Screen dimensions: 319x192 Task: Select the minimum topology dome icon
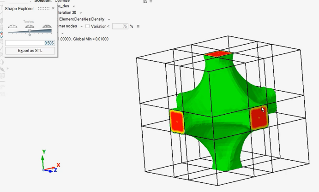point(12,26)
